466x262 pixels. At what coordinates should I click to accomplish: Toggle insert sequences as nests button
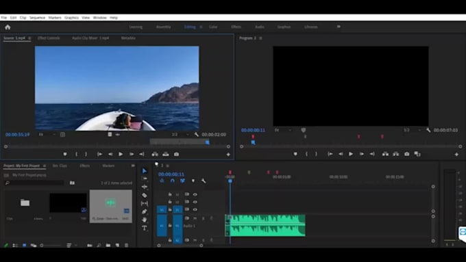coord(162,181)
